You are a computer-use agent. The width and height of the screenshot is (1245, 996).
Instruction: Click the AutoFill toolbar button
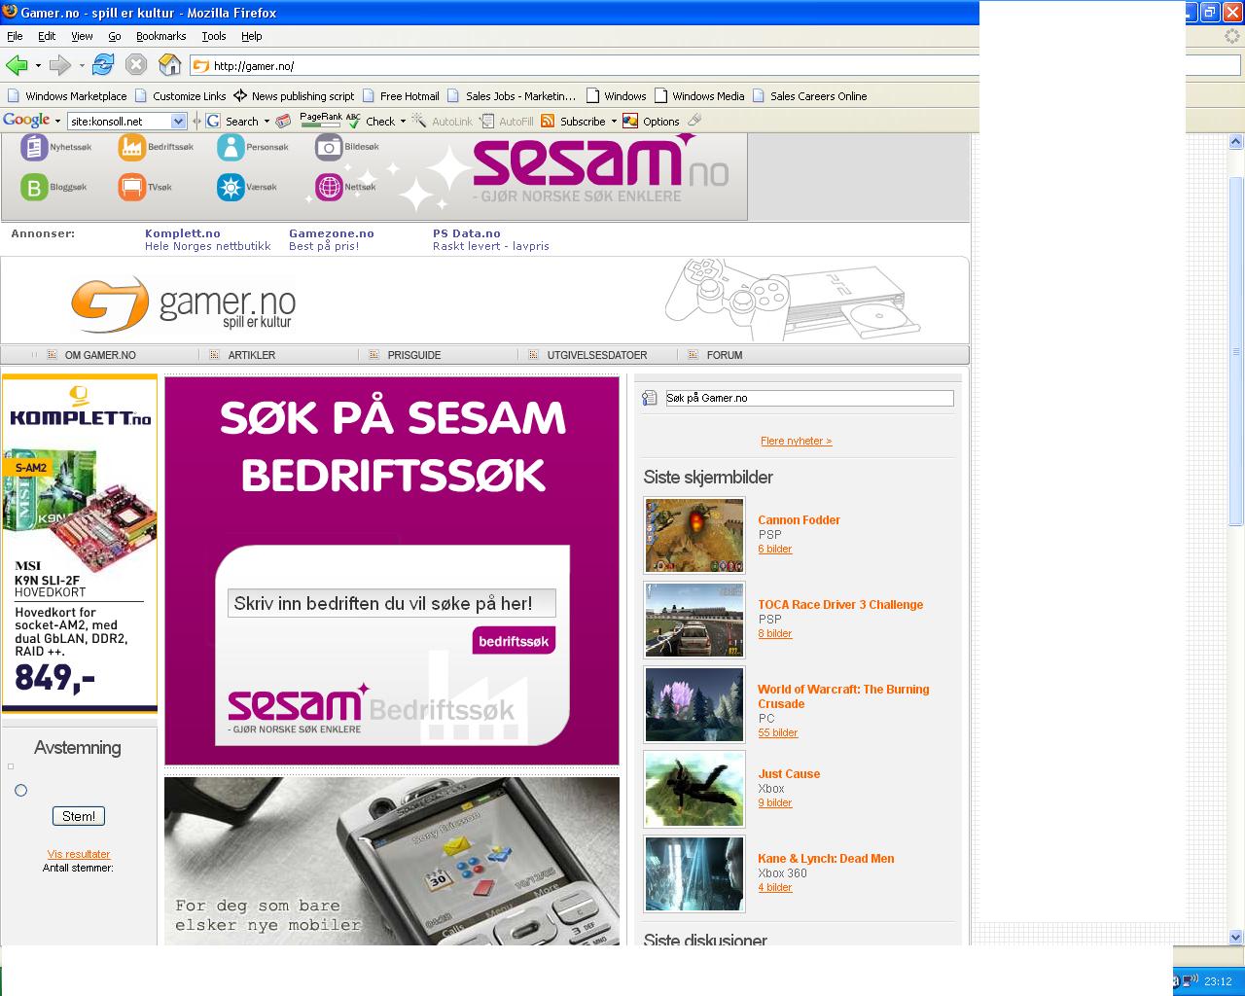pos(507,122)
